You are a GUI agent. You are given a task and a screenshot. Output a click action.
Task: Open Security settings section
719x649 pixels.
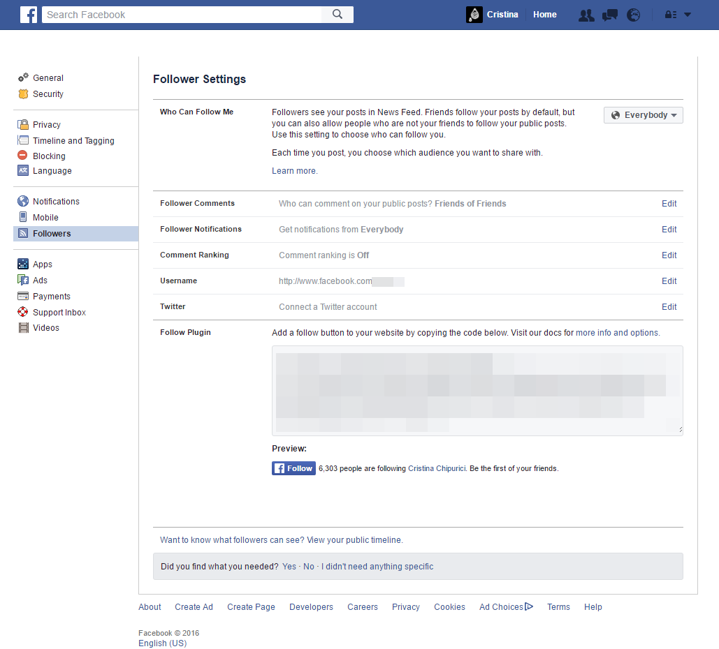tap(48, 94)
